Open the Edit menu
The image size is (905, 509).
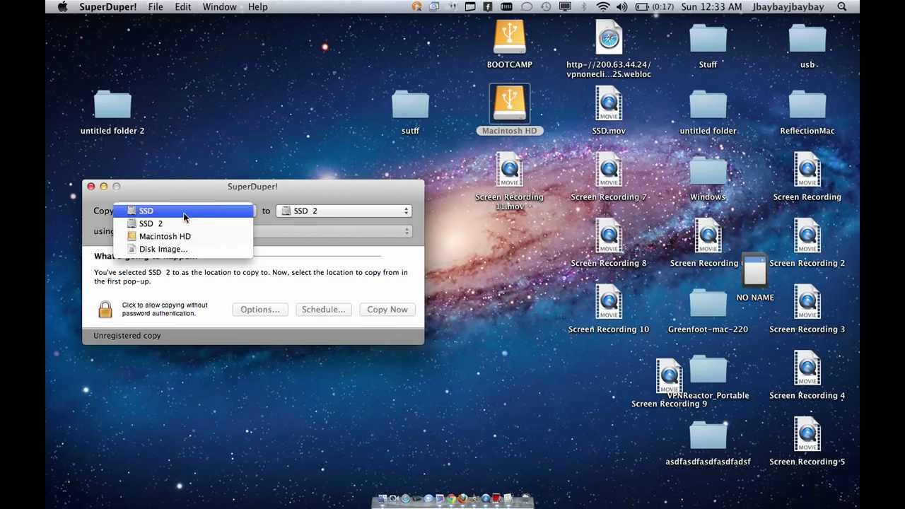coord(182,6)
